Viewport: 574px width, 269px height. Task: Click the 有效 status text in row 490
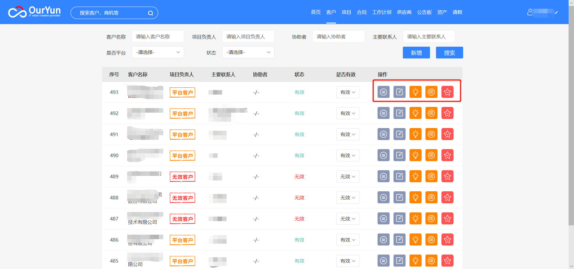[300, 155]
